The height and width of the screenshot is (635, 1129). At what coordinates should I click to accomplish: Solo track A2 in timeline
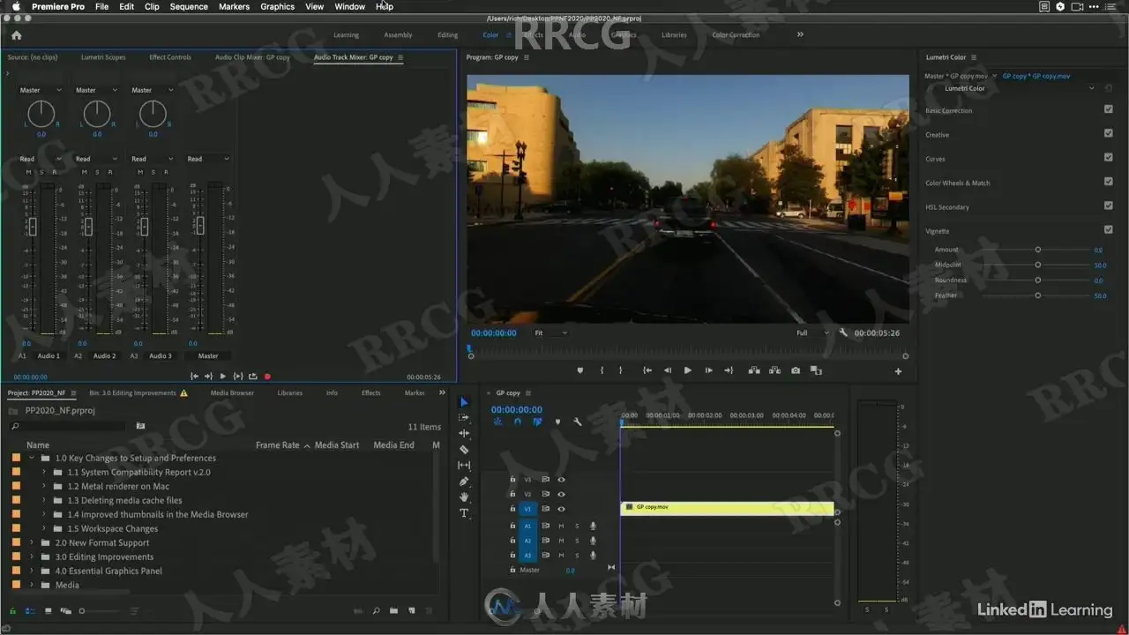(x=577, y=541)
